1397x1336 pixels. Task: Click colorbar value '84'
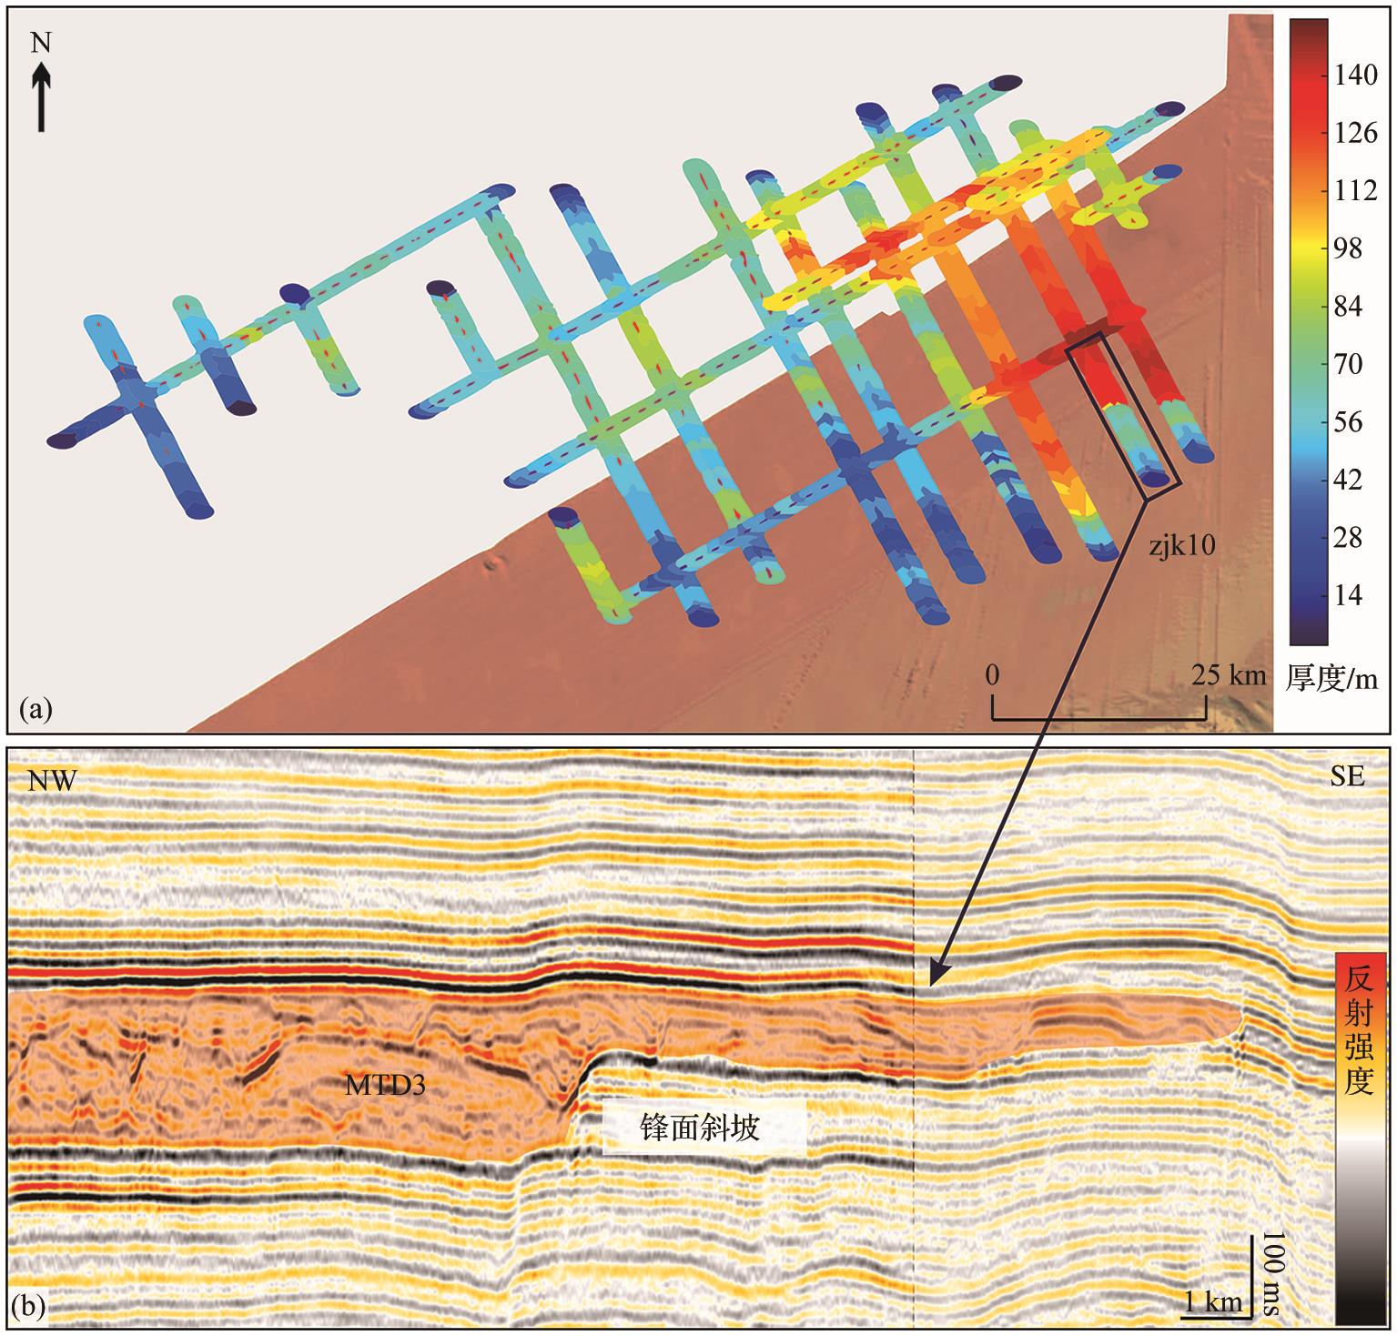(1350, 309)
